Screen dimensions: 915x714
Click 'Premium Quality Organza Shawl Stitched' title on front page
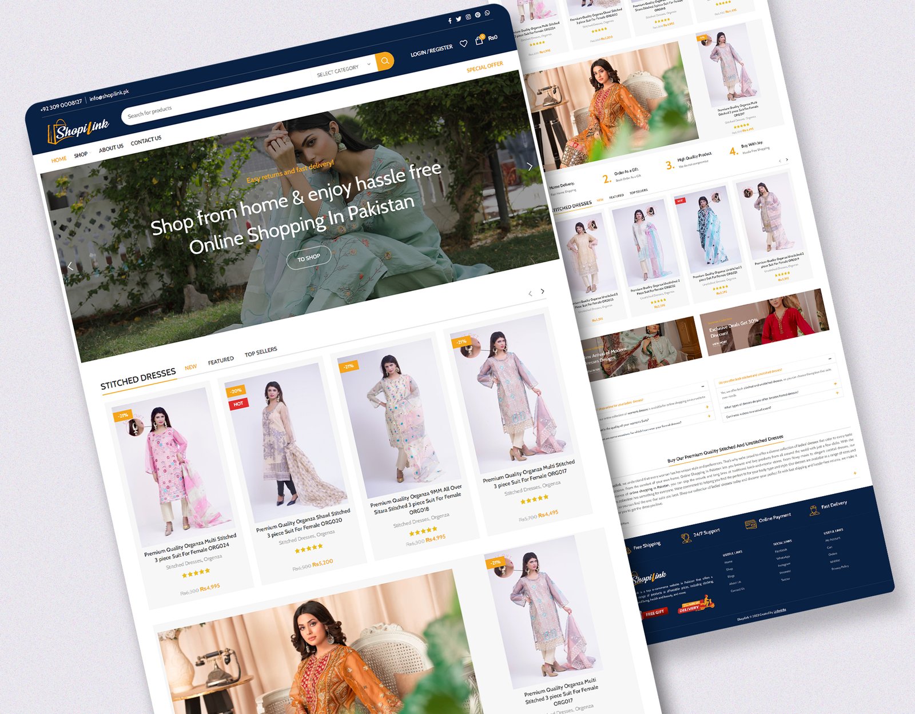pos(303,520)
